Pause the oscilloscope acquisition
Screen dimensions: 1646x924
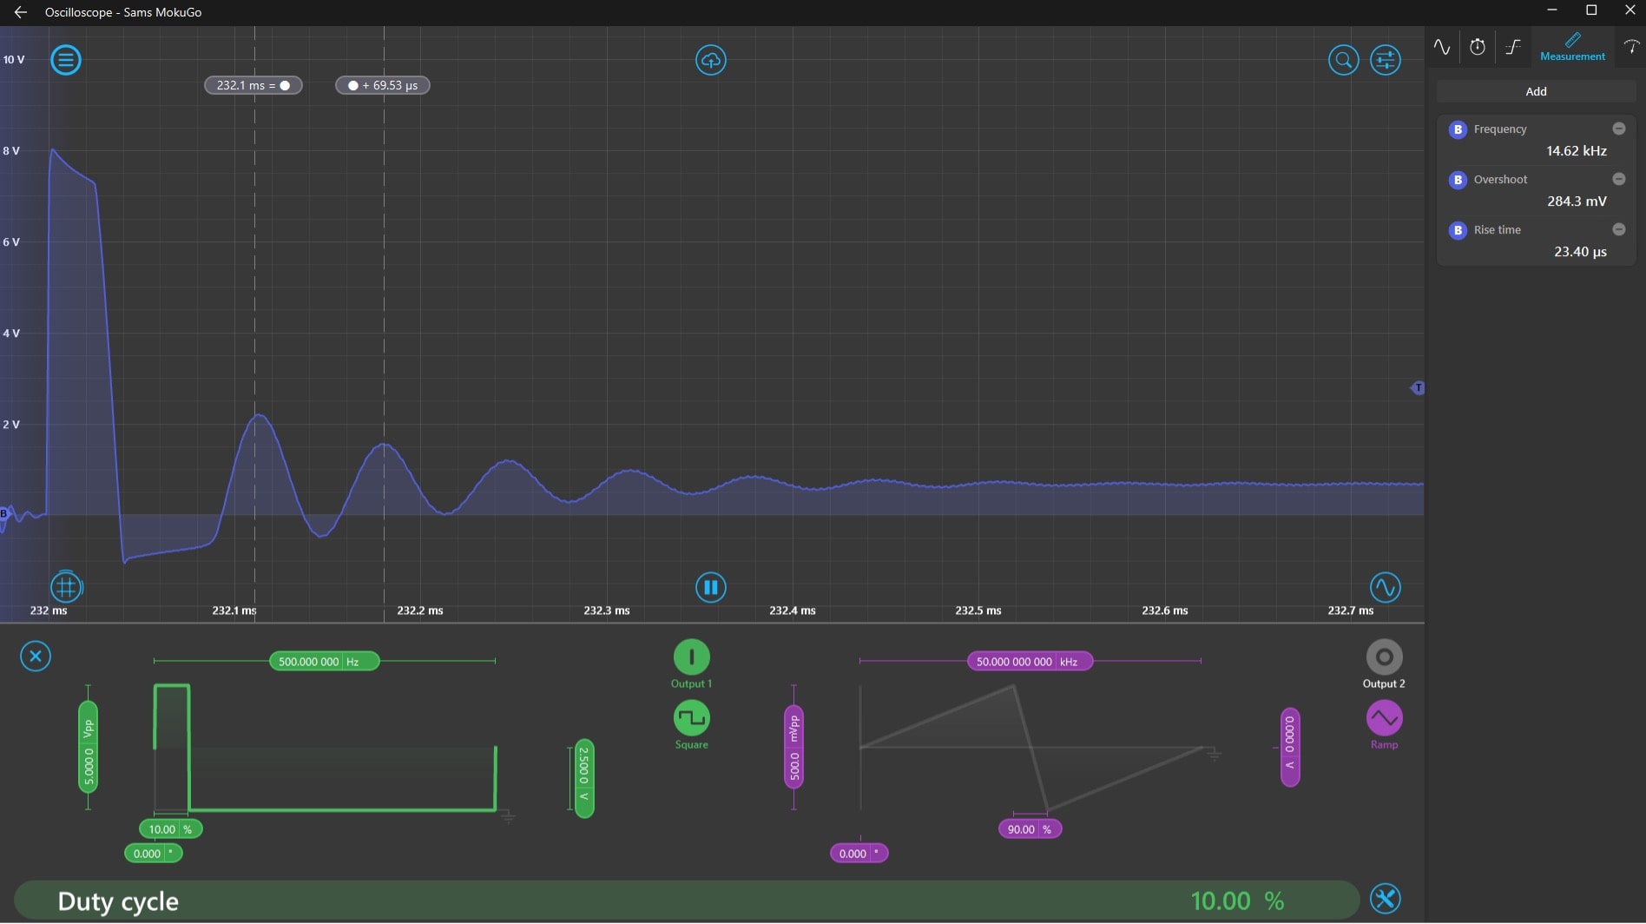tap(710, 587)
